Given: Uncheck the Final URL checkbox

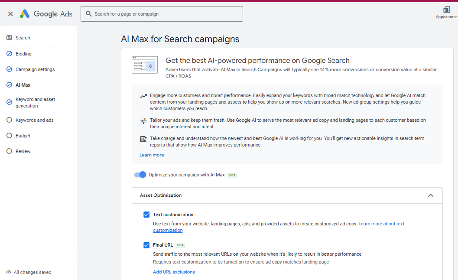Looking at the screenshot, I should [x=146, y=245].
